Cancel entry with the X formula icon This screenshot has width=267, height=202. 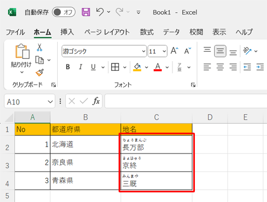[x=72, y=101]
